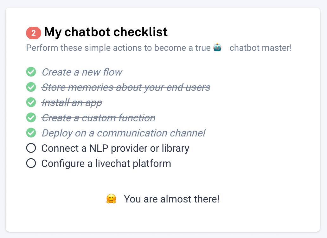Click the Deploy on a communication channel text

click(x=123, y=133)
